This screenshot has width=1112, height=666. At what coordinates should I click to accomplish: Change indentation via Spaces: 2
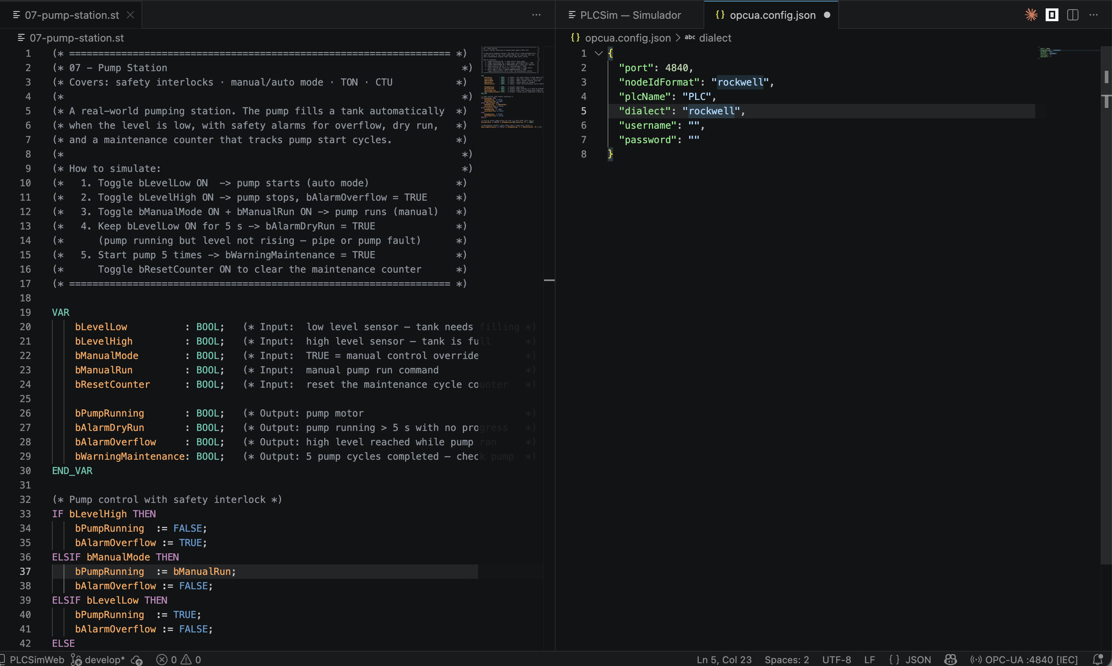coord(787,659)
